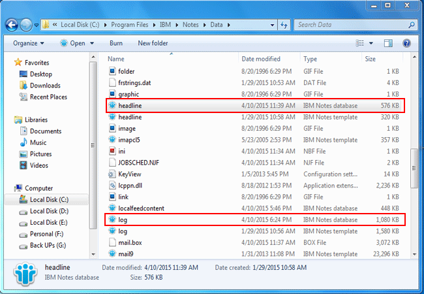Expand arrow after Notes in breadcrumb

coord(204,25)
